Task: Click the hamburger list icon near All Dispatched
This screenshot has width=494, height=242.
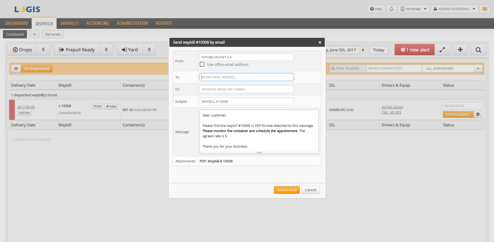Action: (16, 68)
